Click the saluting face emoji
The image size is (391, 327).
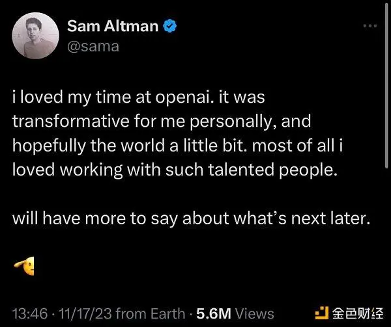point(24,266)
